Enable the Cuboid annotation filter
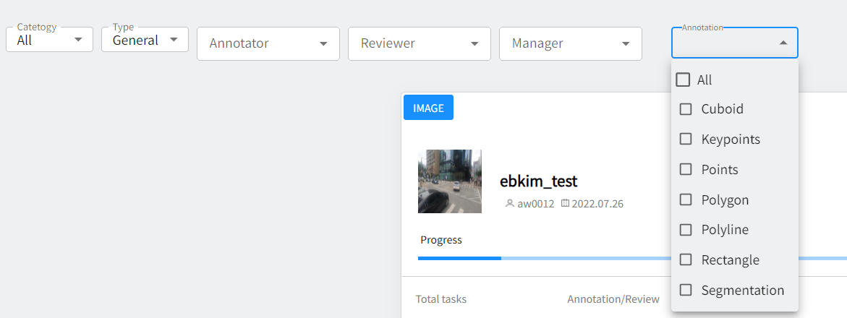The width and height of the screenshot is (847, 318). click(x=686, y=109)
